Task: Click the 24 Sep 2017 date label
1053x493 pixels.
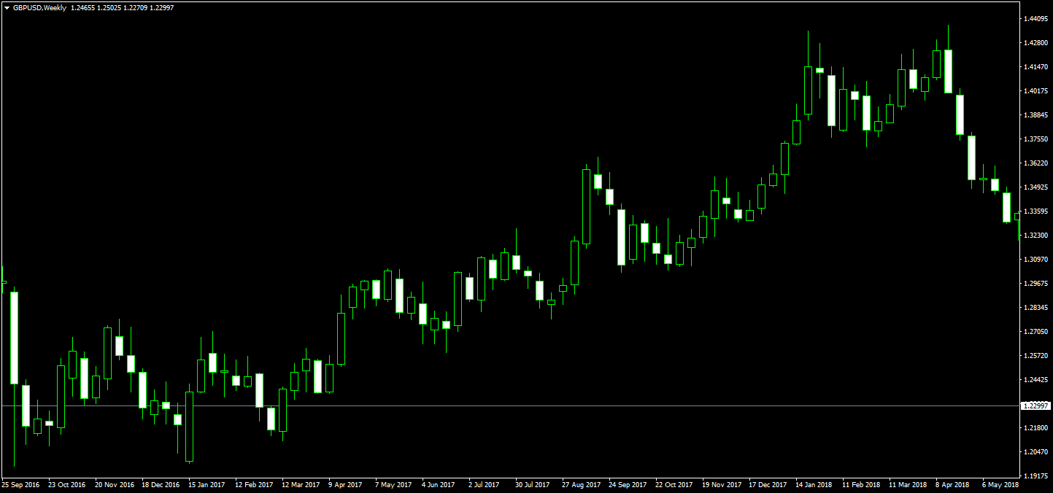Action: (628, 484)
